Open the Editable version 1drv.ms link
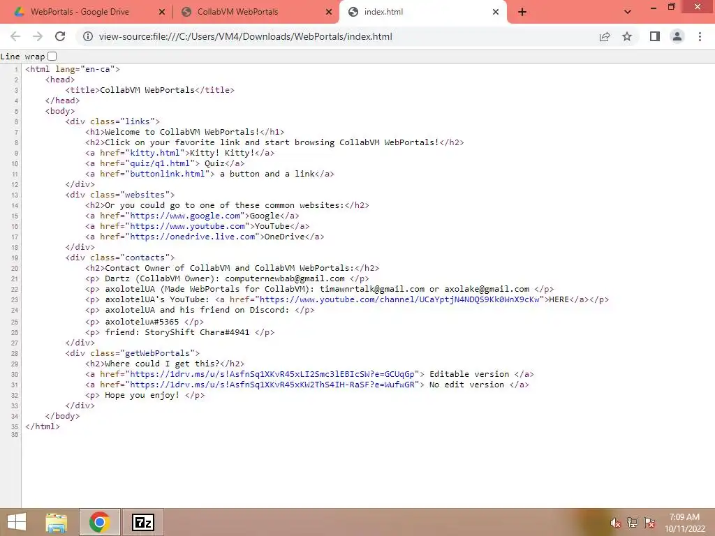Viewport: 715px width, 536px height. (x=272, y=374)
